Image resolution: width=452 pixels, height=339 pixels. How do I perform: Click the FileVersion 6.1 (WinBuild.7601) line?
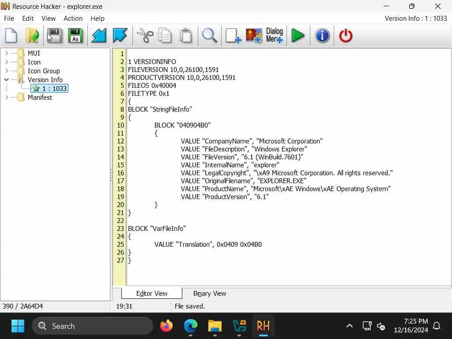[x=242, y=157]
